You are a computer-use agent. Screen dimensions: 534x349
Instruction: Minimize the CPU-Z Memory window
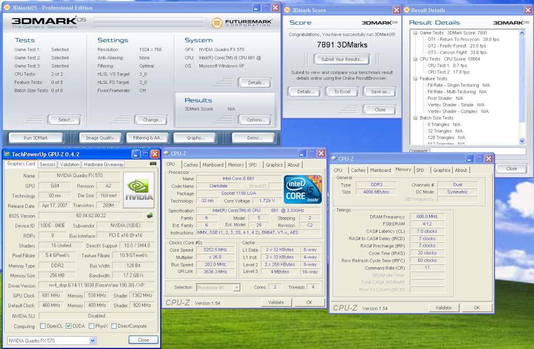(x=470, y=159)
